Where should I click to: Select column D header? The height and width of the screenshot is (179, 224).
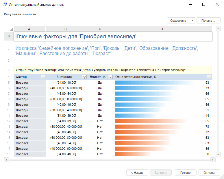click(x=162, y=29)
